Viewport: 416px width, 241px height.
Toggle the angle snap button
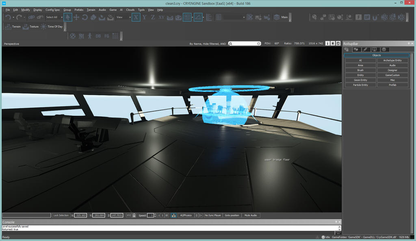198,17
